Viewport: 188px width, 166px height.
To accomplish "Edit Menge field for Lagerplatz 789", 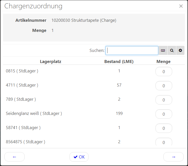I will pos(164,100).
